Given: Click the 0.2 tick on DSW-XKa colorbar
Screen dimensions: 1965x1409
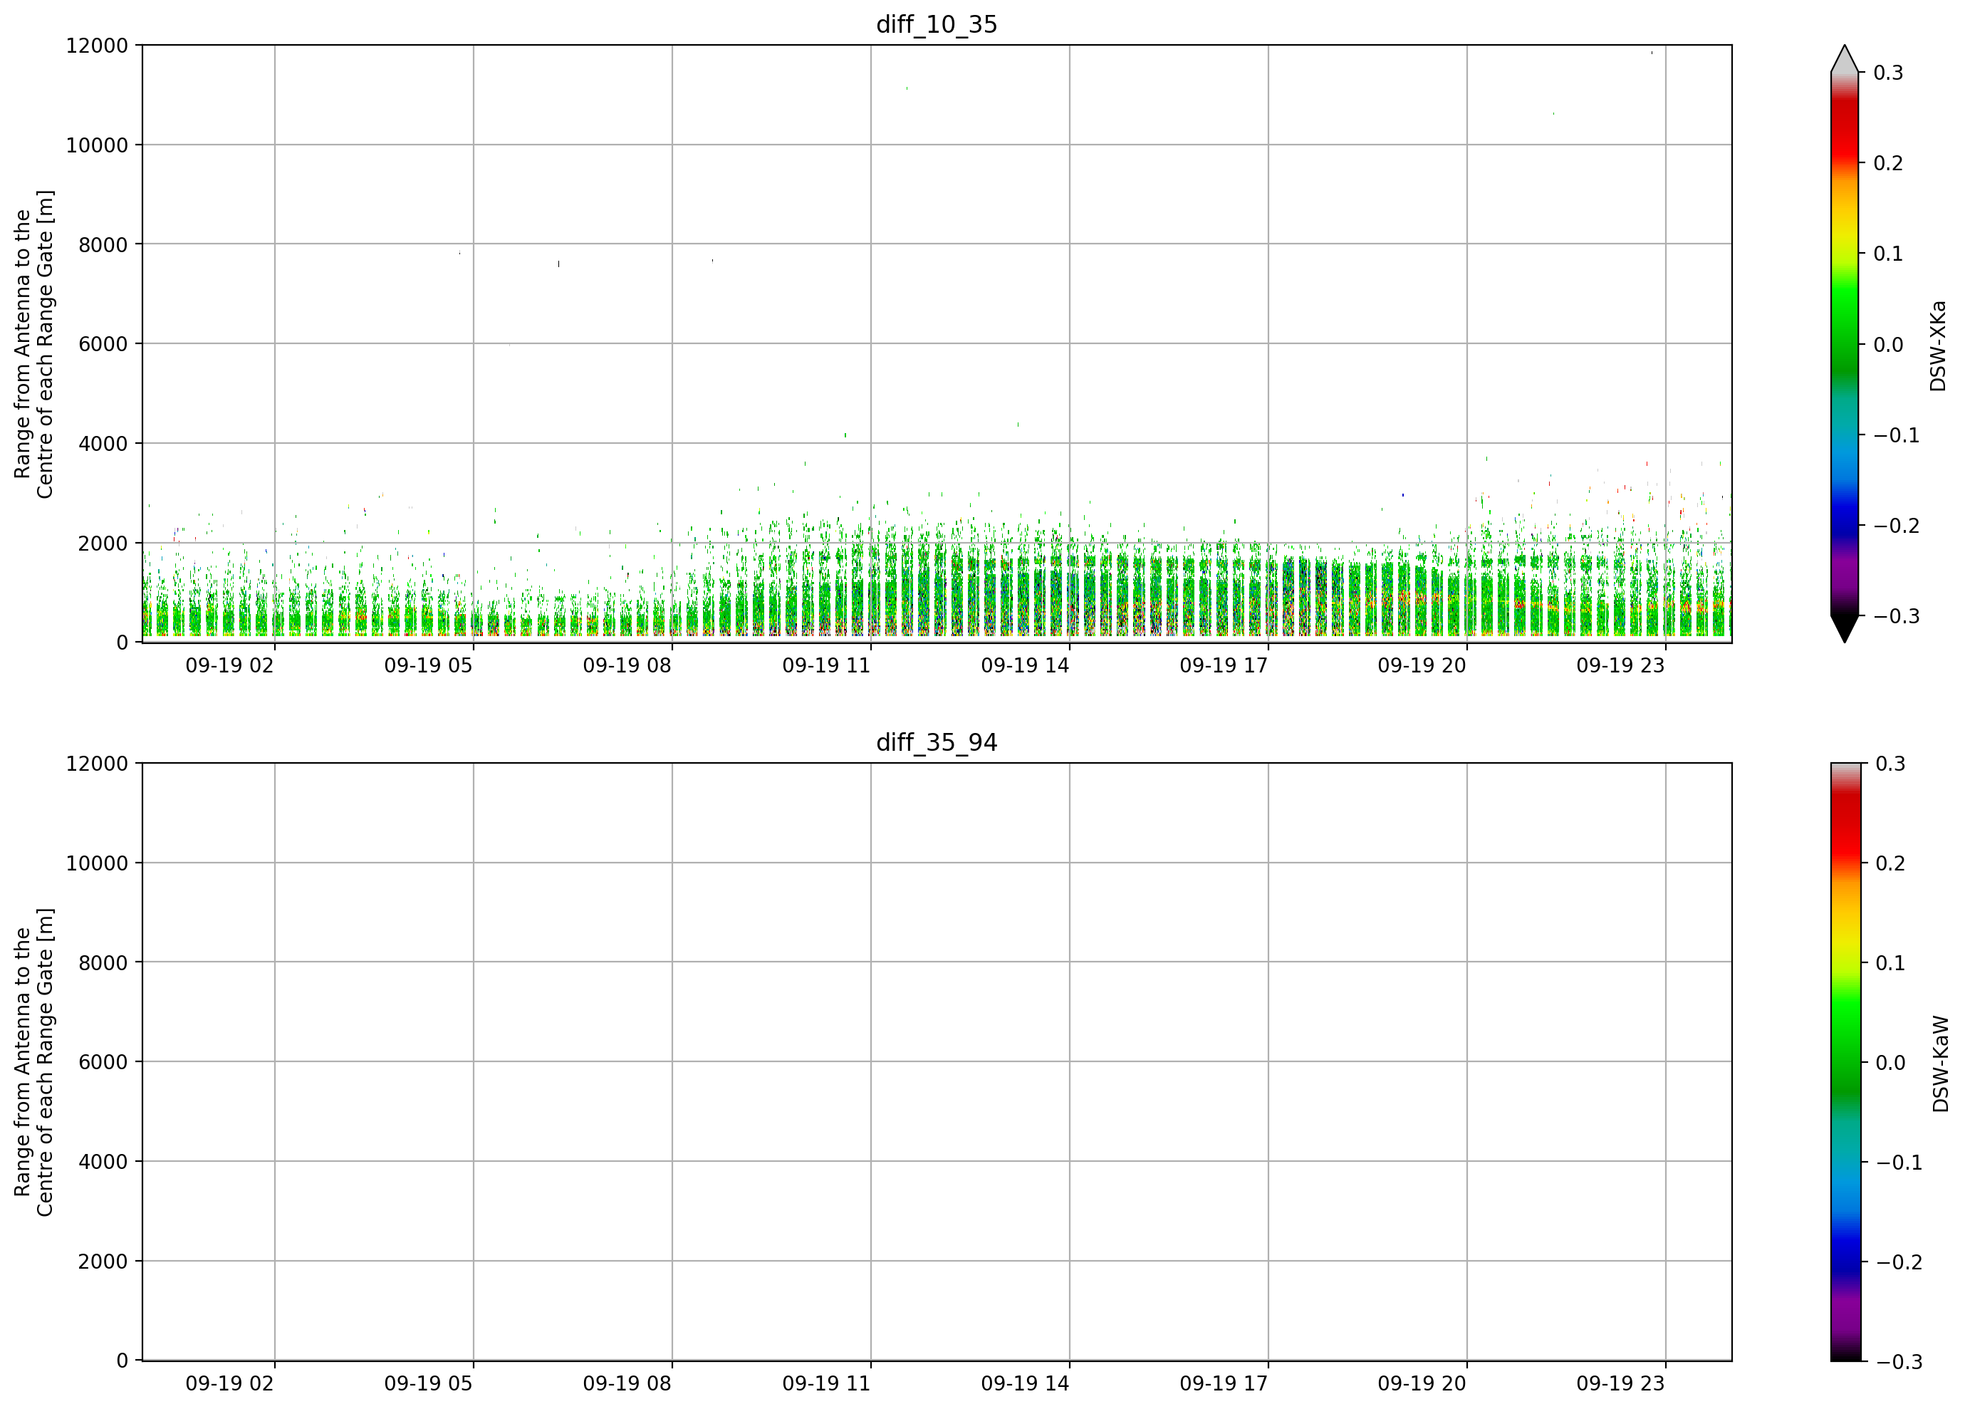Looking at the screenshot, I should [1888, 164].
